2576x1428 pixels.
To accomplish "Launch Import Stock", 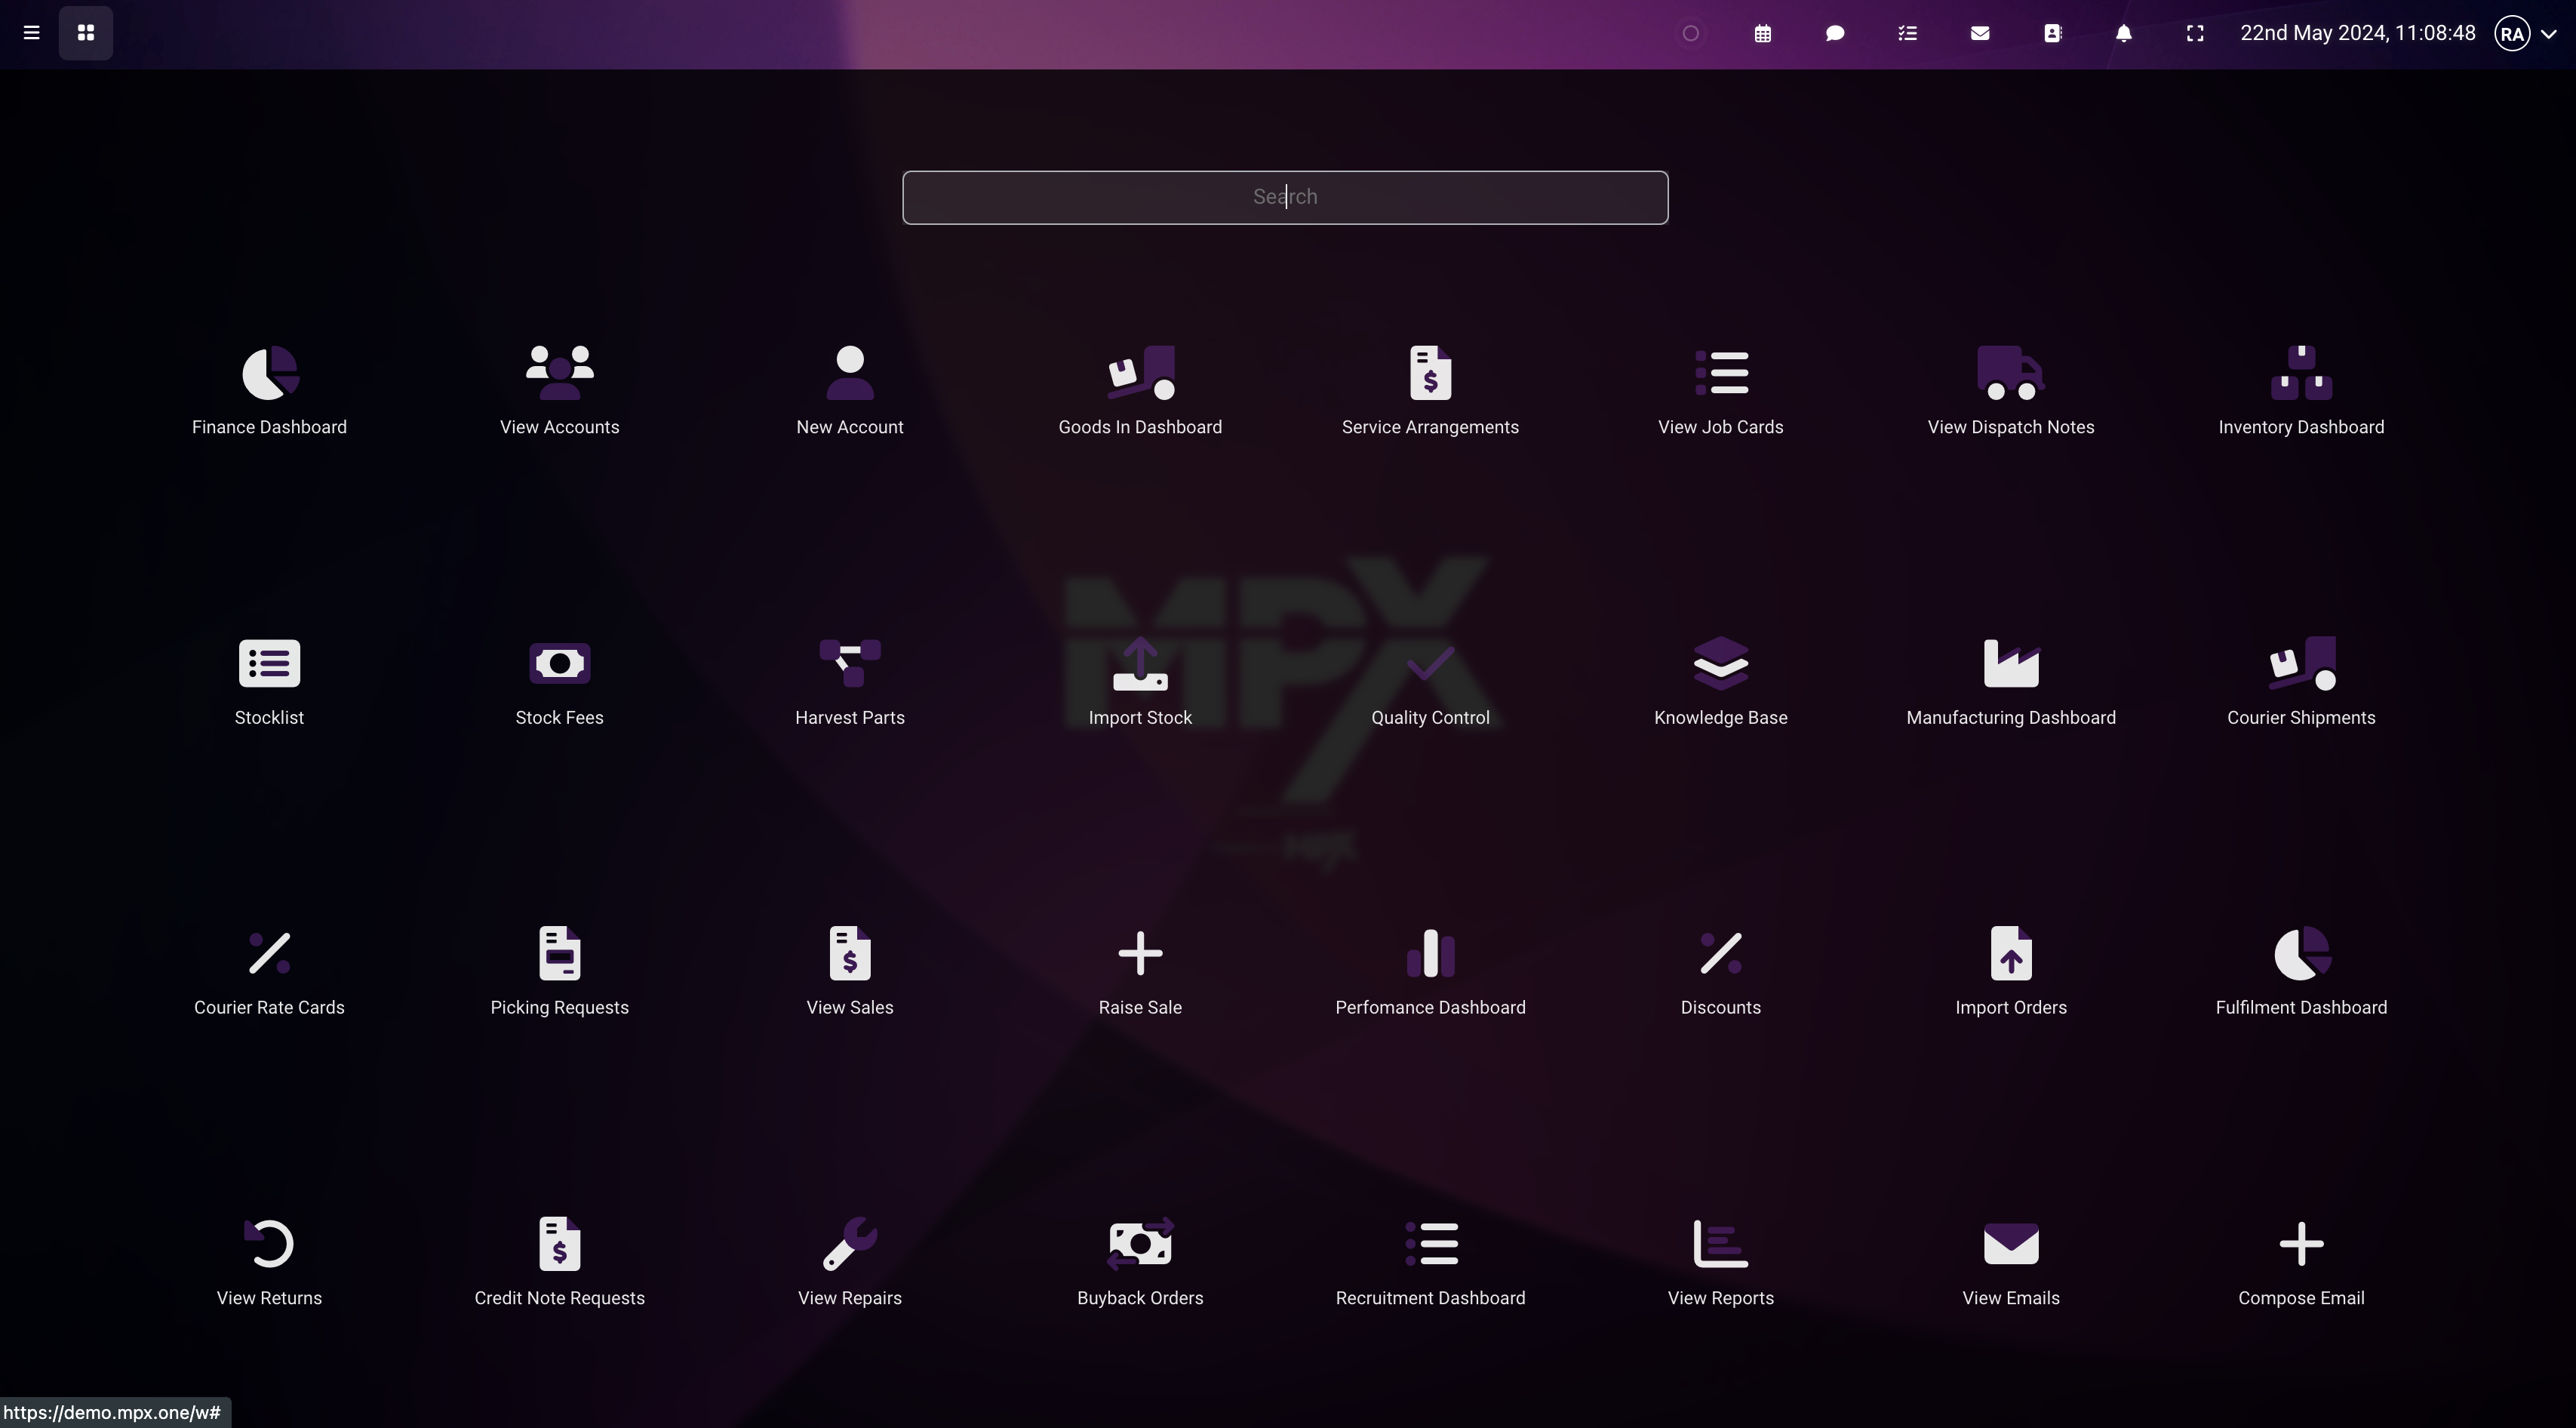I will [x=1139, y=680].
